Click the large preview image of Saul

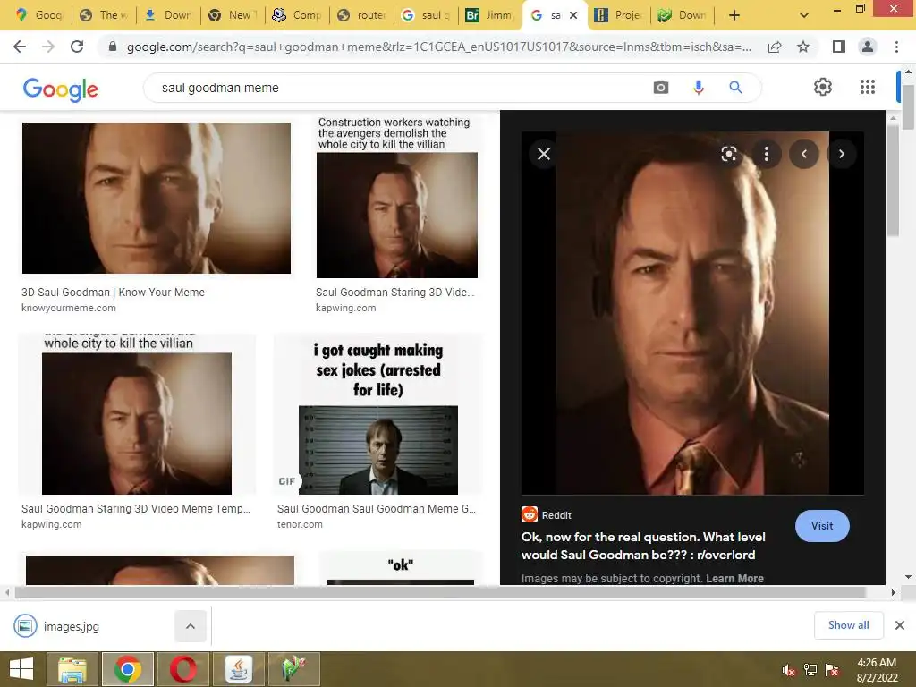click(692, 312)
